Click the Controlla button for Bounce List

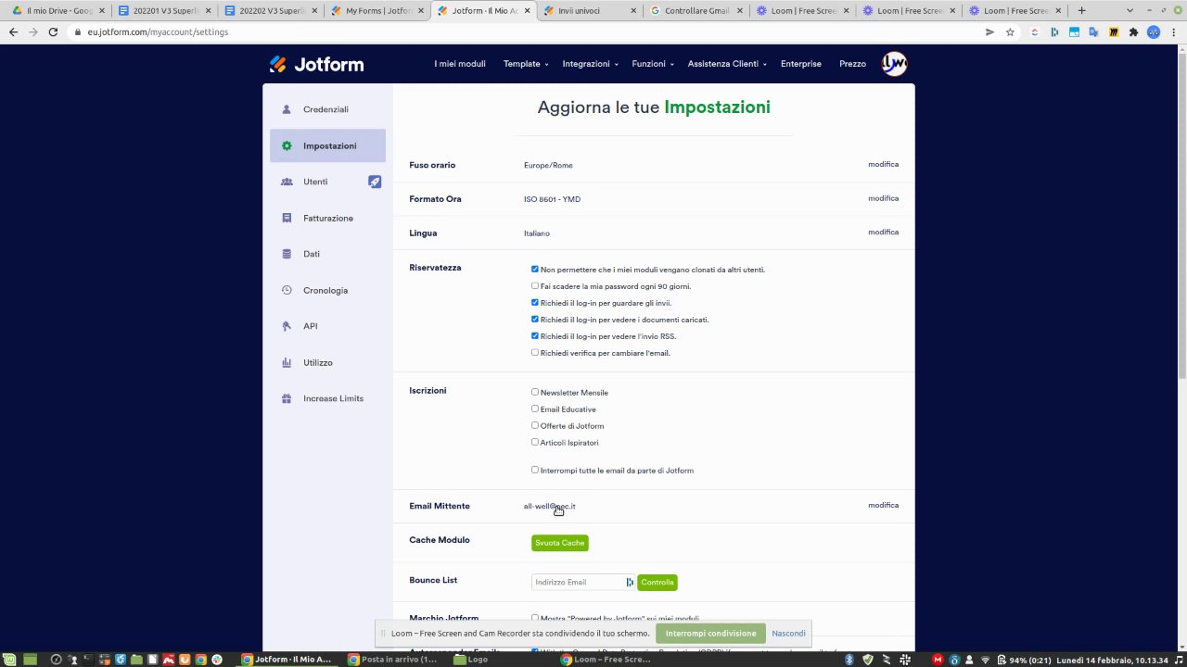tap(657, 582)
